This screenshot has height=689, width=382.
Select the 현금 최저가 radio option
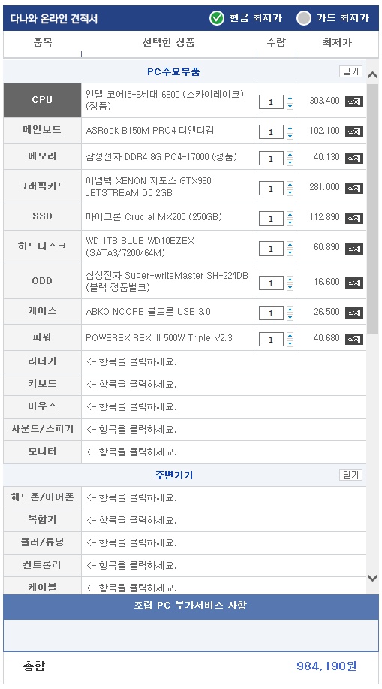coord(216,18)
